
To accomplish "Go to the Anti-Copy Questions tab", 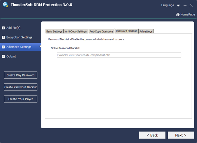I will [x=101, y=31].
